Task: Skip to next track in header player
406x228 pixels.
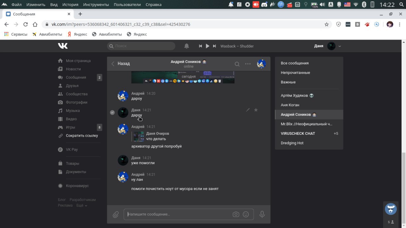Action: coord(214,46)
